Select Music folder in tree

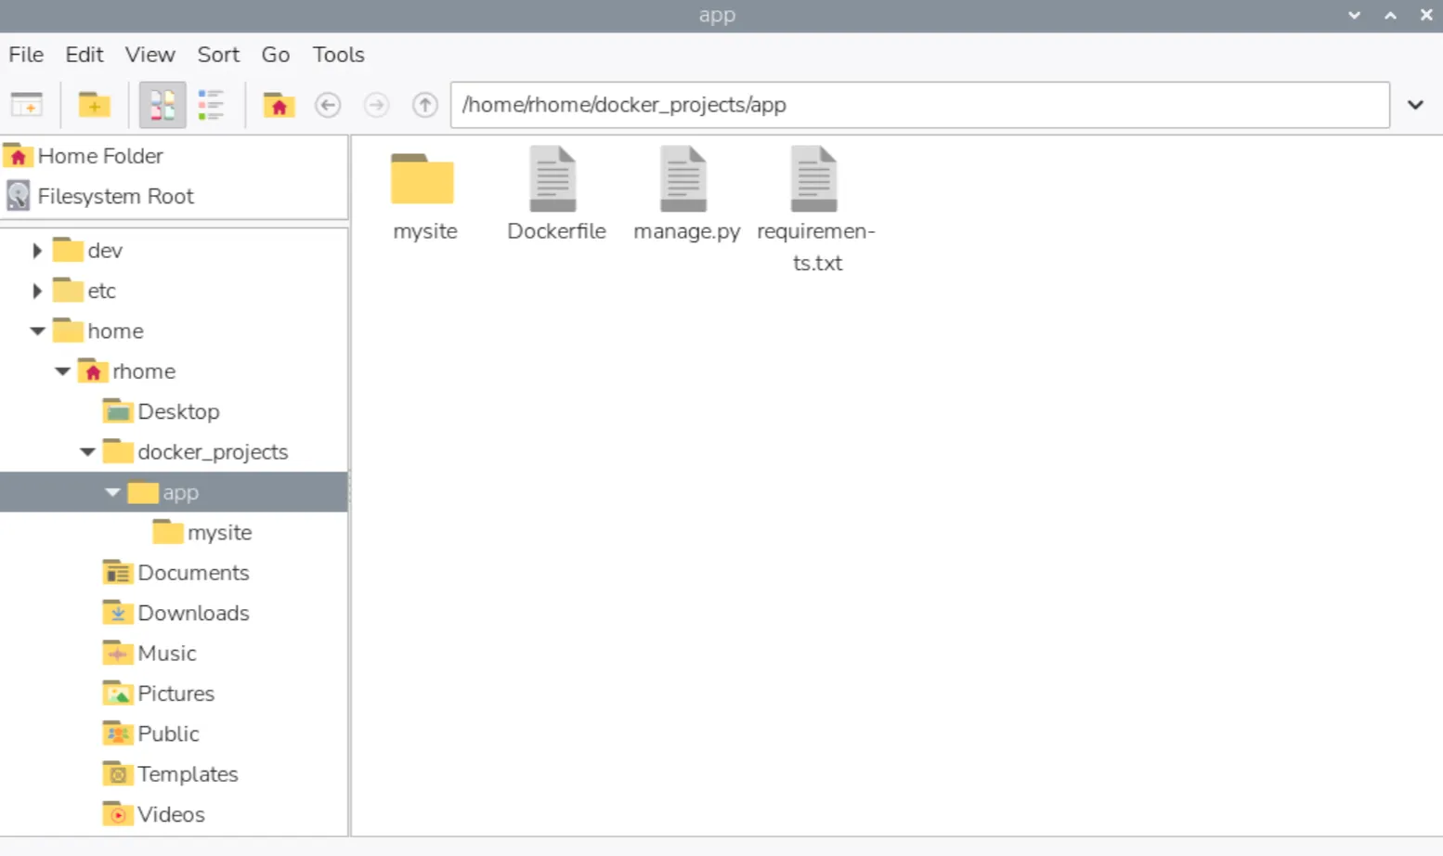149,654
